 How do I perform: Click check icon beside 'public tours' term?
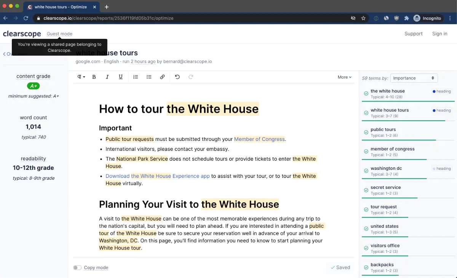[366, 132]
